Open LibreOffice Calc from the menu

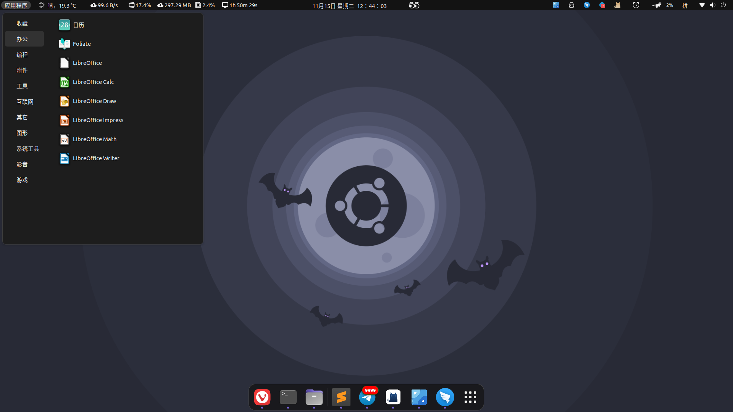point(93,82)
